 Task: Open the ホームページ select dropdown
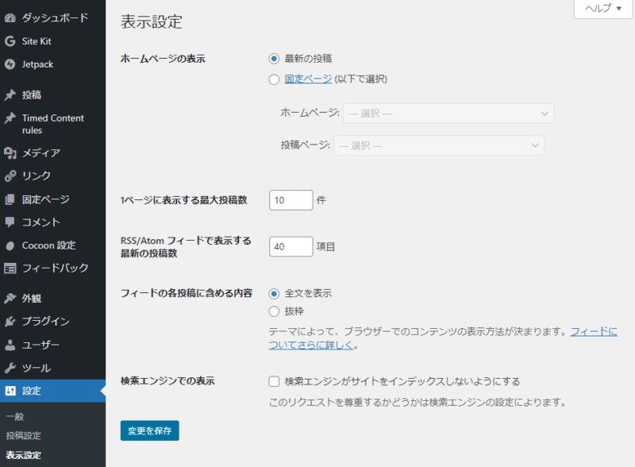tap(448, 114)
